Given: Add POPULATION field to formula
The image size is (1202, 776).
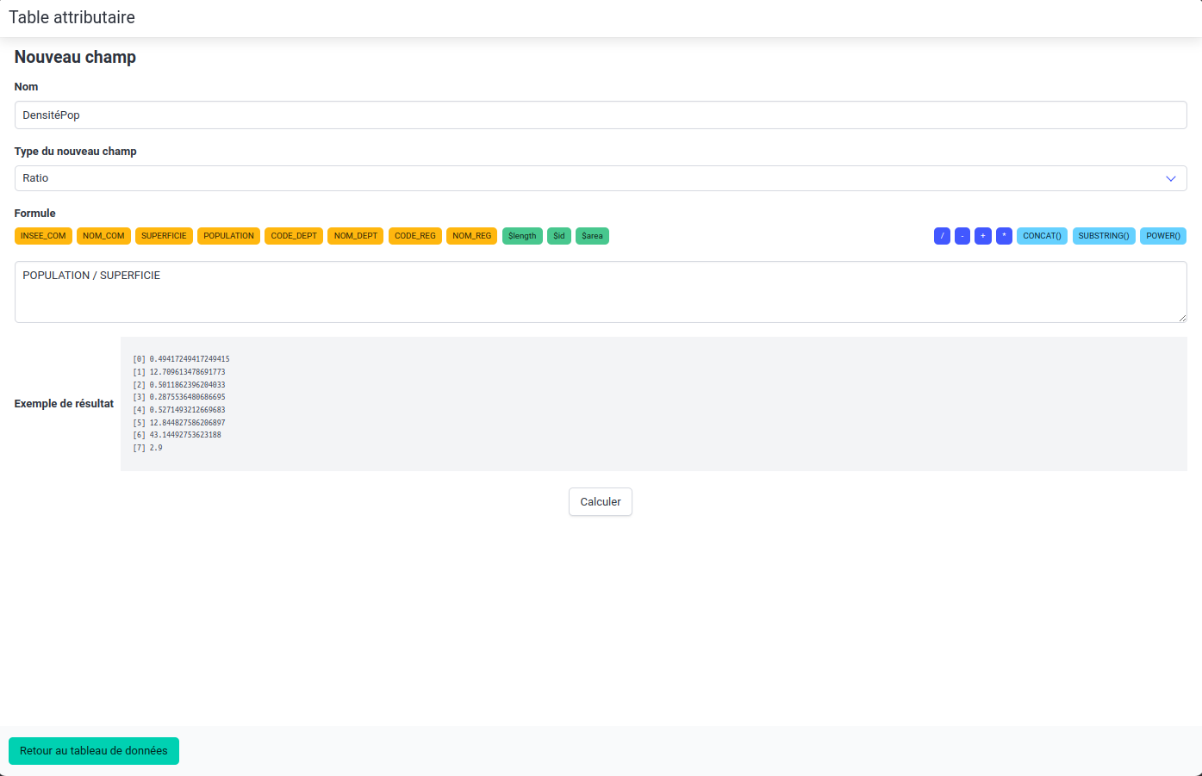Looking at the screenshot, I should pos(228,236).
